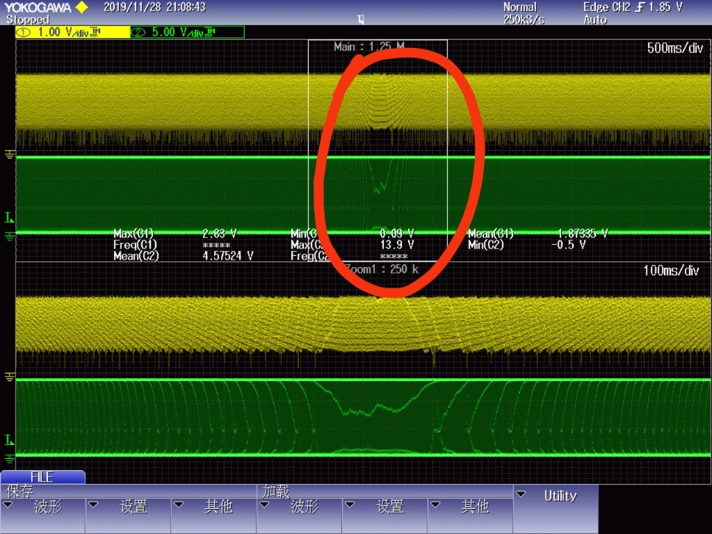Click the Max(C2) value 13.9 V

point(397,245)
